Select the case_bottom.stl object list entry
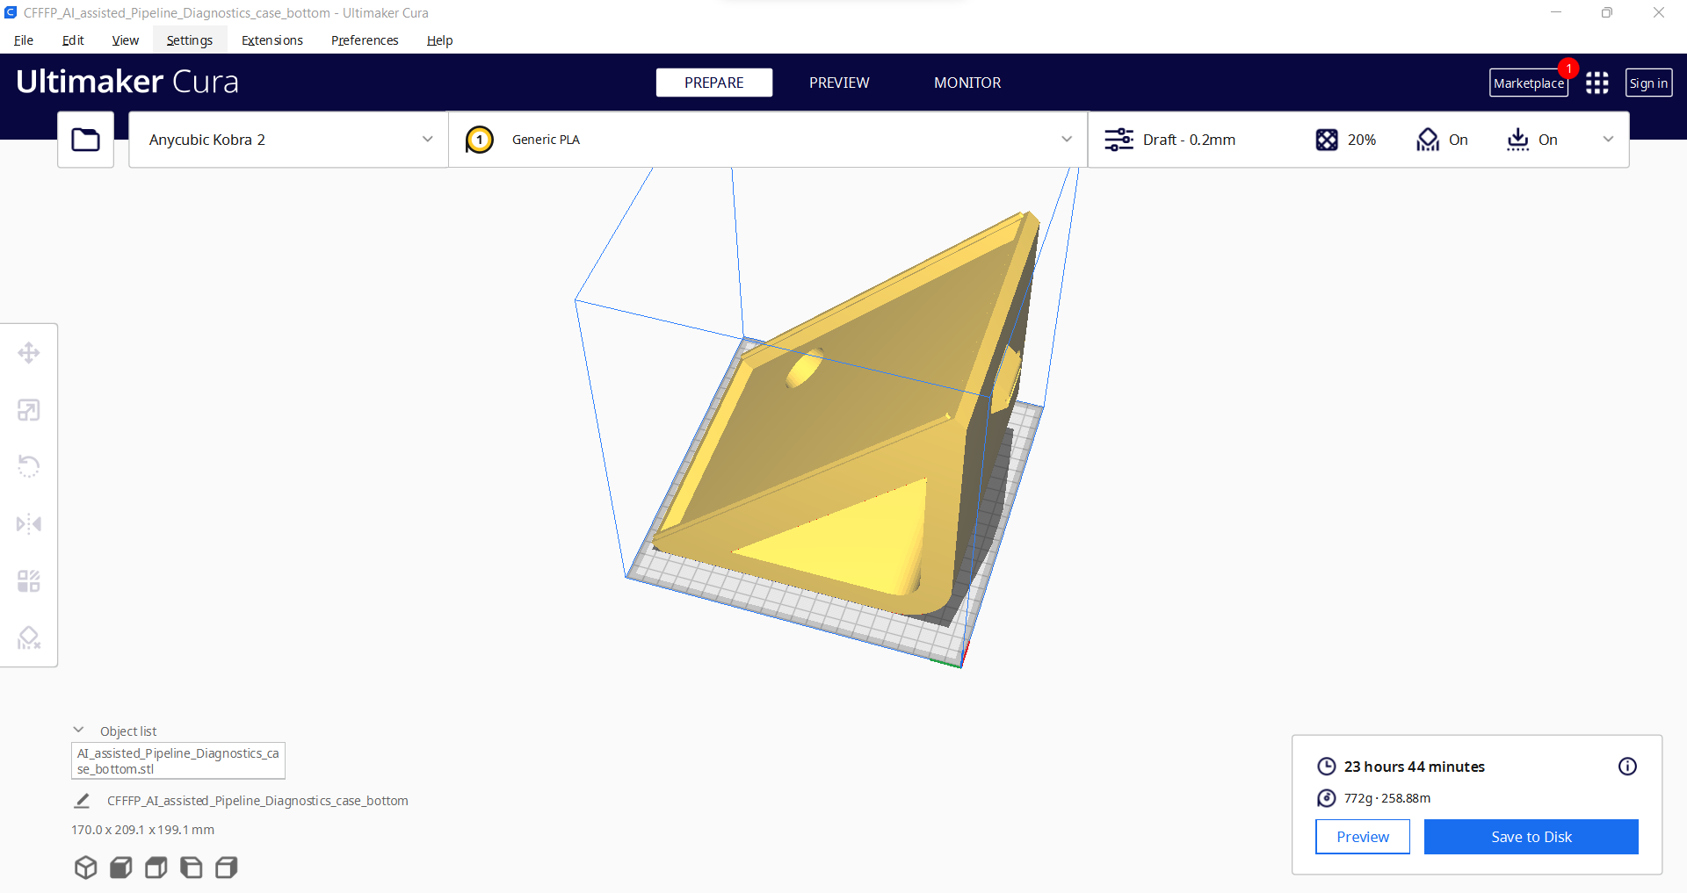The image size is (1687, 893). pos(178,761)
